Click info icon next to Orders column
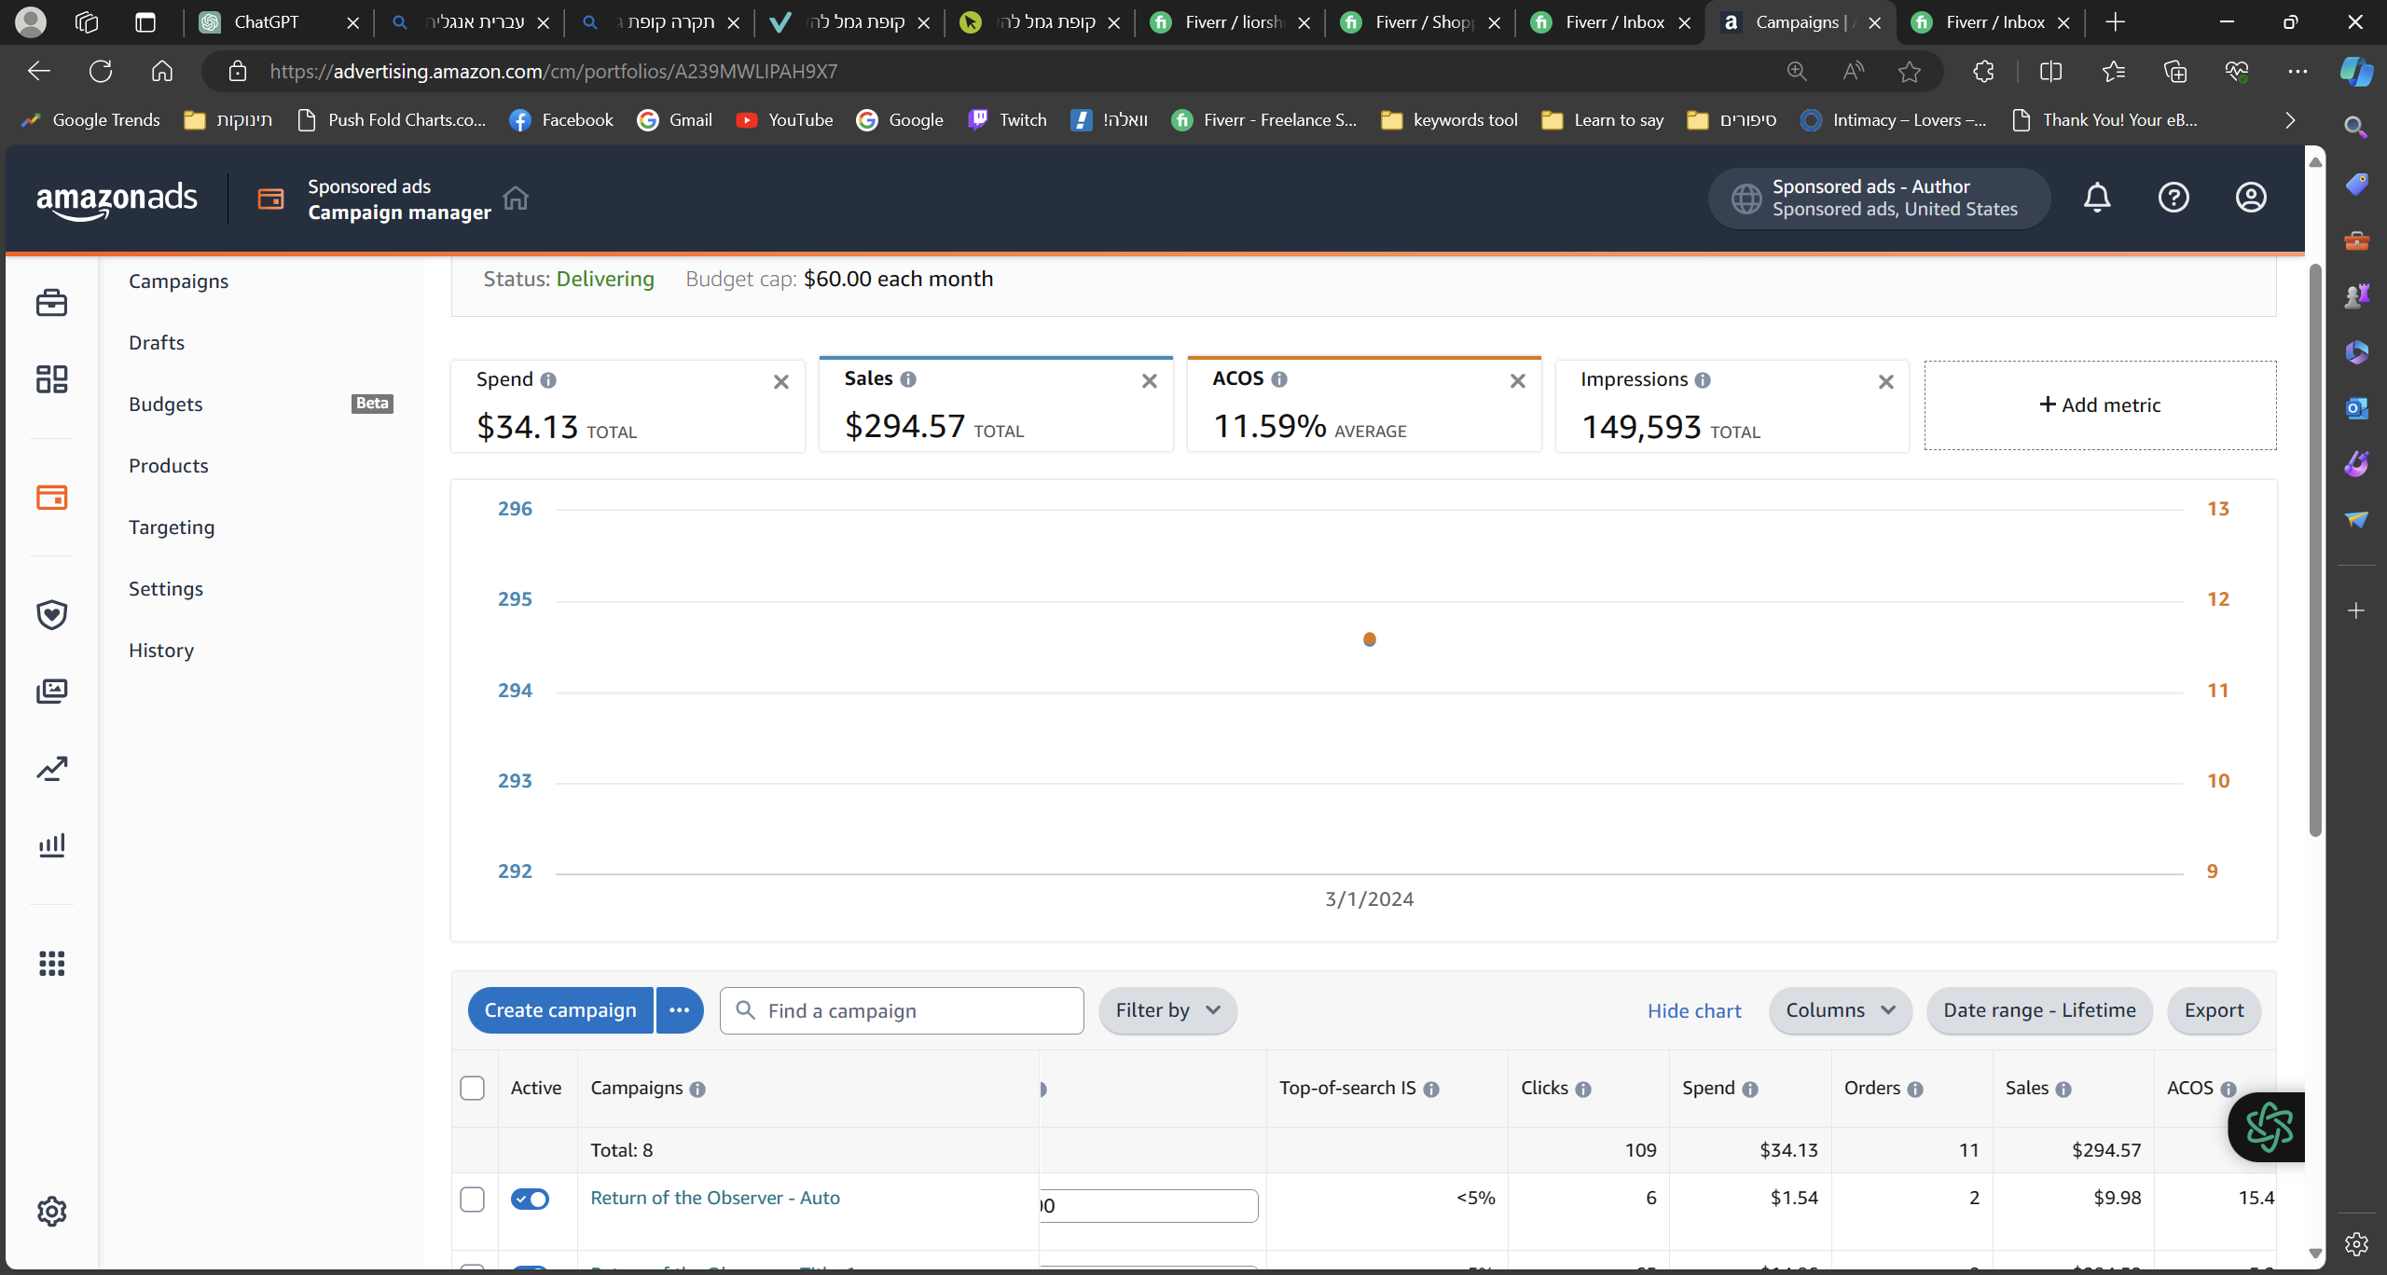Screen dimensions: 2387x1275 [x=1915, y=1090]
